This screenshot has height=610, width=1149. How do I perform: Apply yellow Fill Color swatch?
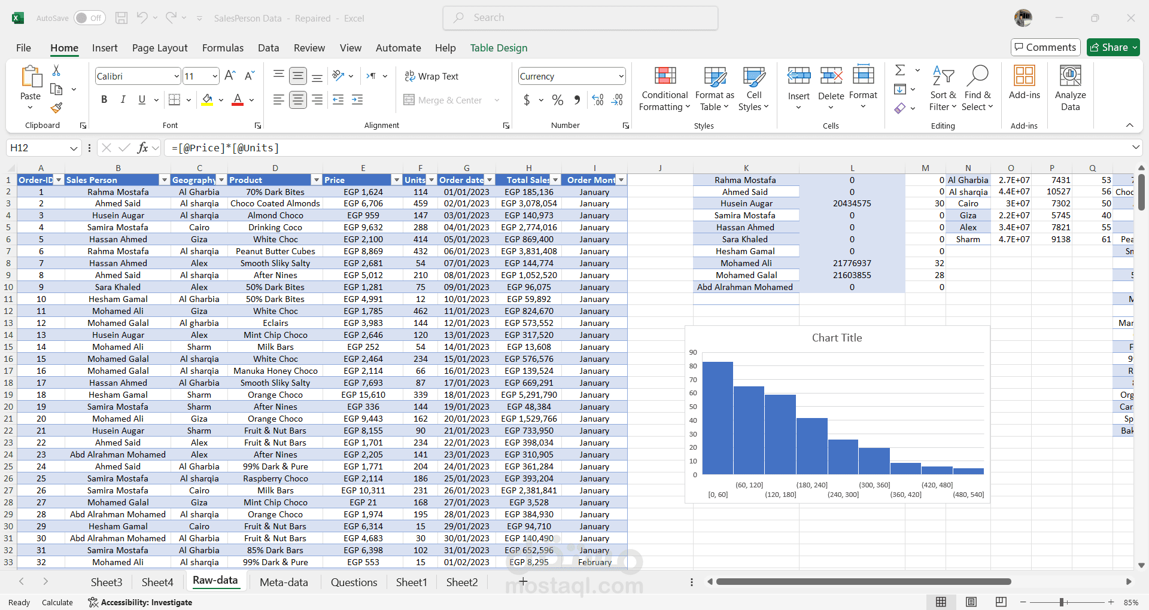207,100
